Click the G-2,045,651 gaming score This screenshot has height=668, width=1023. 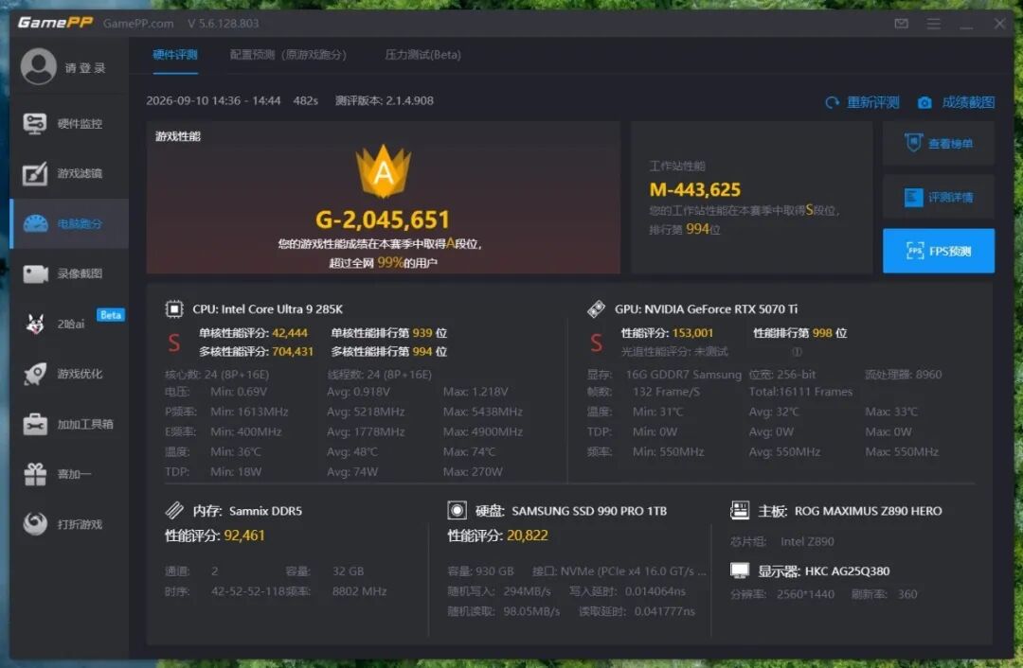pos(383,220)
